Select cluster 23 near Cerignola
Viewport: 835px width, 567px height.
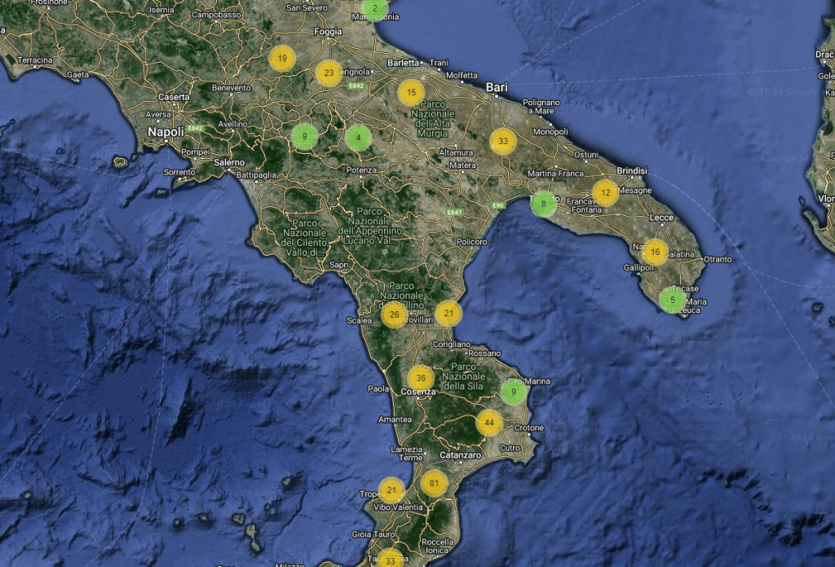pos(328,73)
